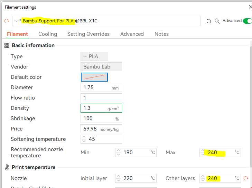Image resolution: width=252 pixels, height=188 pixels.
Task: Close the Filament settings dialog
Action: pos(250,7)
